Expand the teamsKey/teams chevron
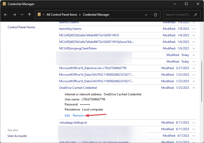This screenshot has height=143, width=204. pos(194,29)
